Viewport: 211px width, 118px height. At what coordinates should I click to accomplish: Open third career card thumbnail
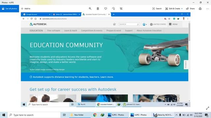[156, 98]
